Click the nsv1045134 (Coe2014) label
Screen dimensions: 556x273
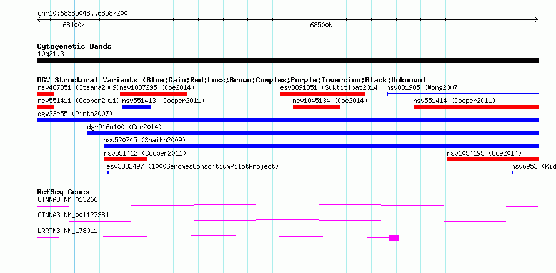coord(330,101)
